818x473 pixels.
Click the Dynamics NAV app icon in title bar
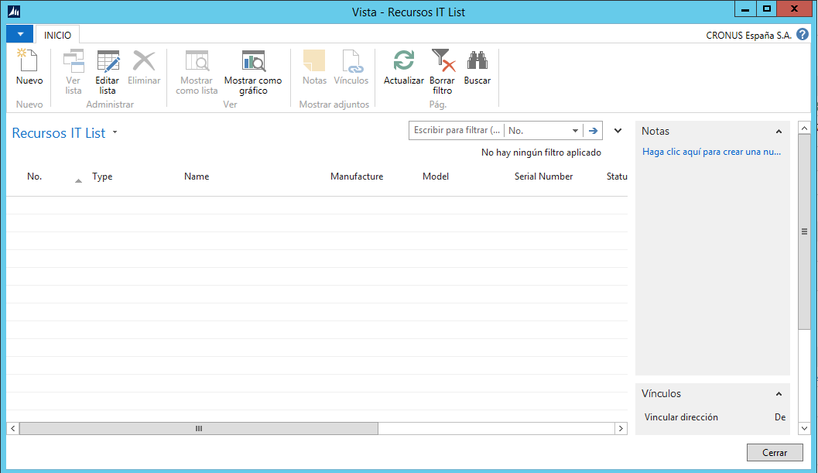14,11
